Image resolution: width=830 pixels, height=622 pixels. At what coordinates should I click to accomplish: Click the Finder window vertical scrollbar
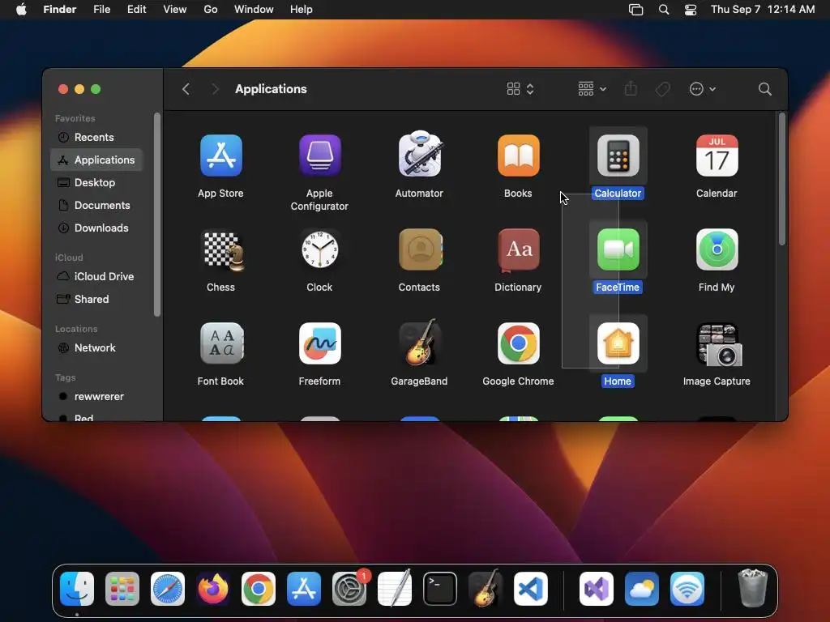pos(782,179)
